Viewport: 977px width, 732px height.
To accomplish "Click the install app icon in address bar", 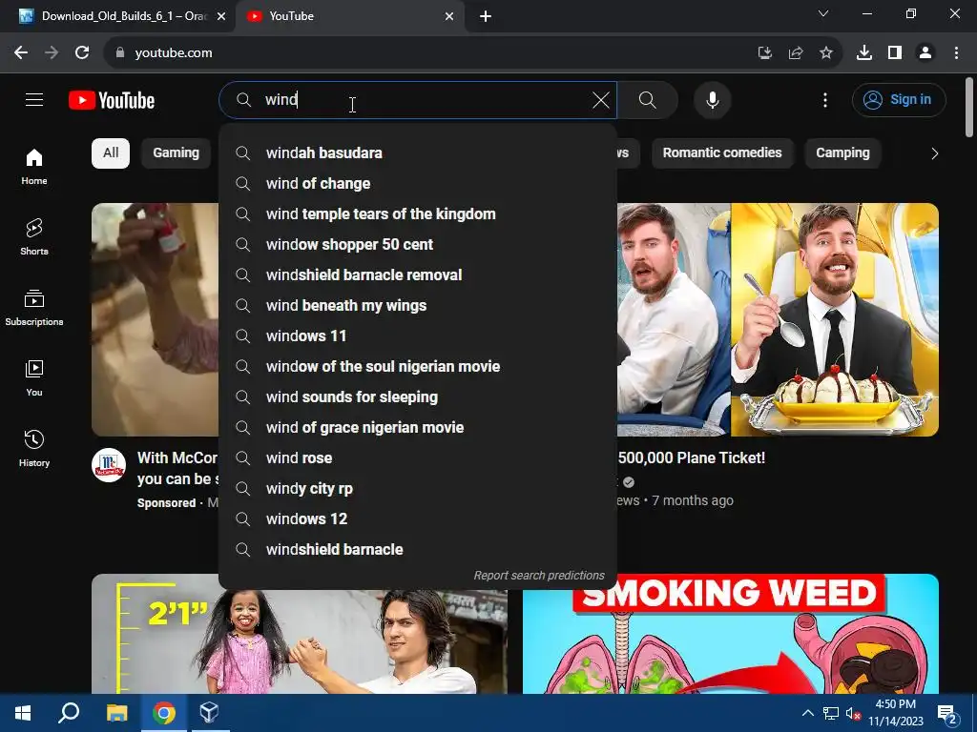I will (764, 53).
